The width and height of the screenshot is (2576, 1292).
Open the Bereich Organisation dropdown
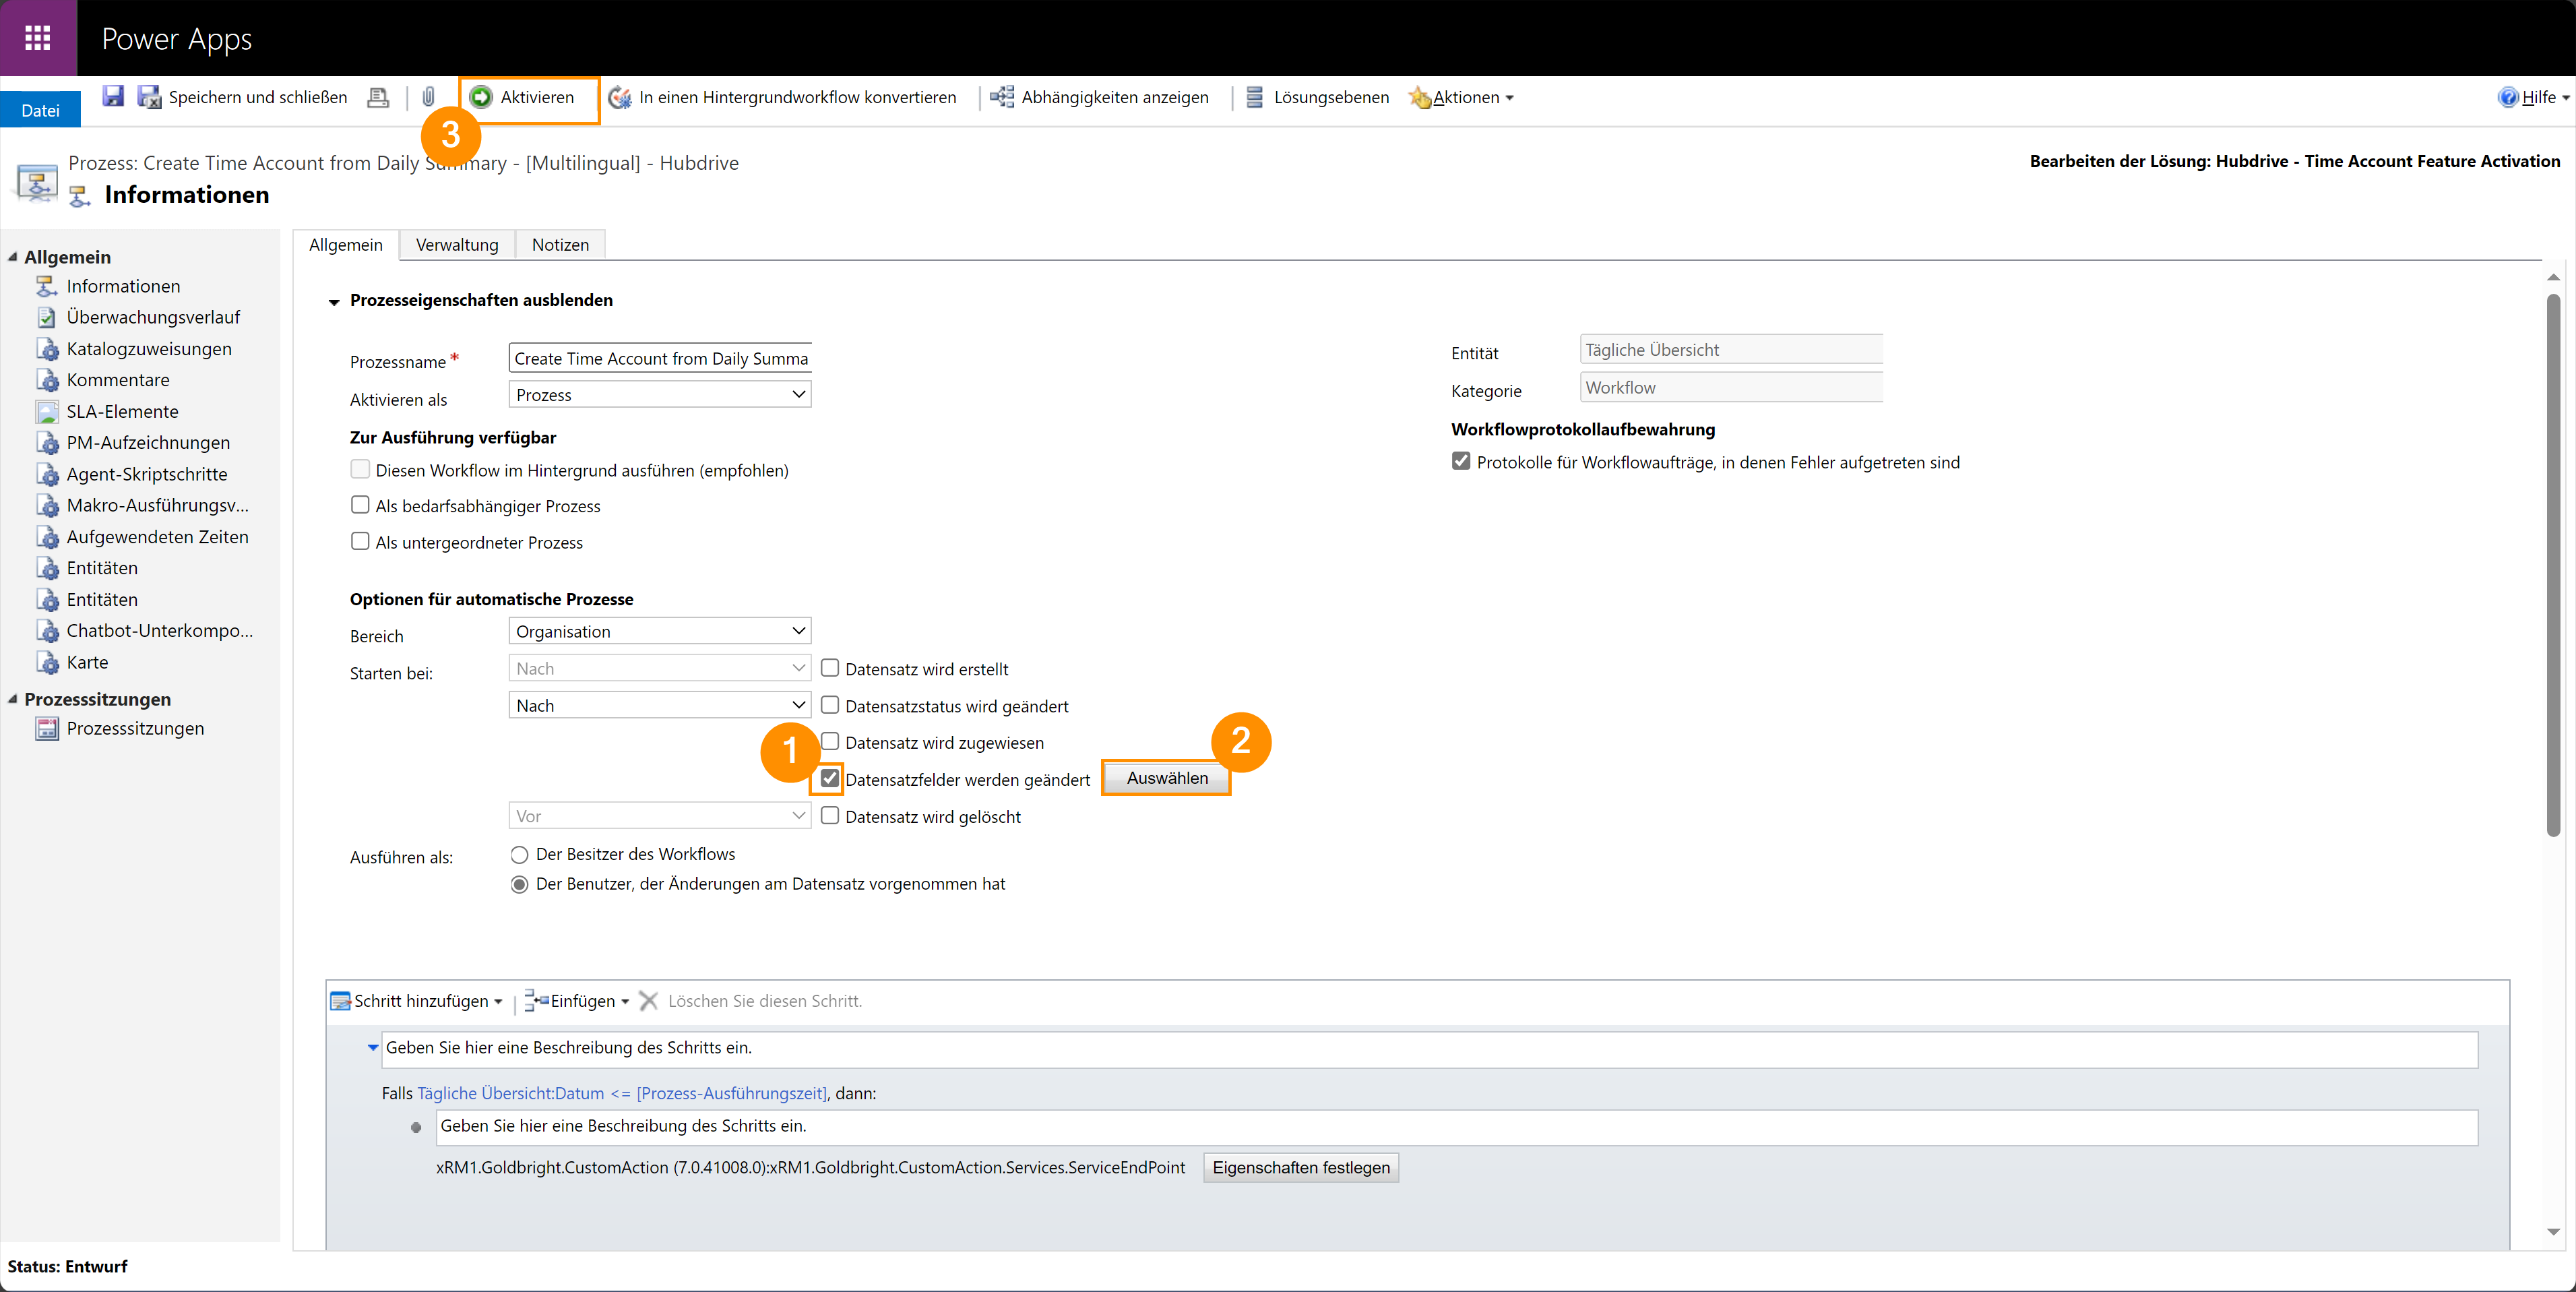tap(660, 631)
